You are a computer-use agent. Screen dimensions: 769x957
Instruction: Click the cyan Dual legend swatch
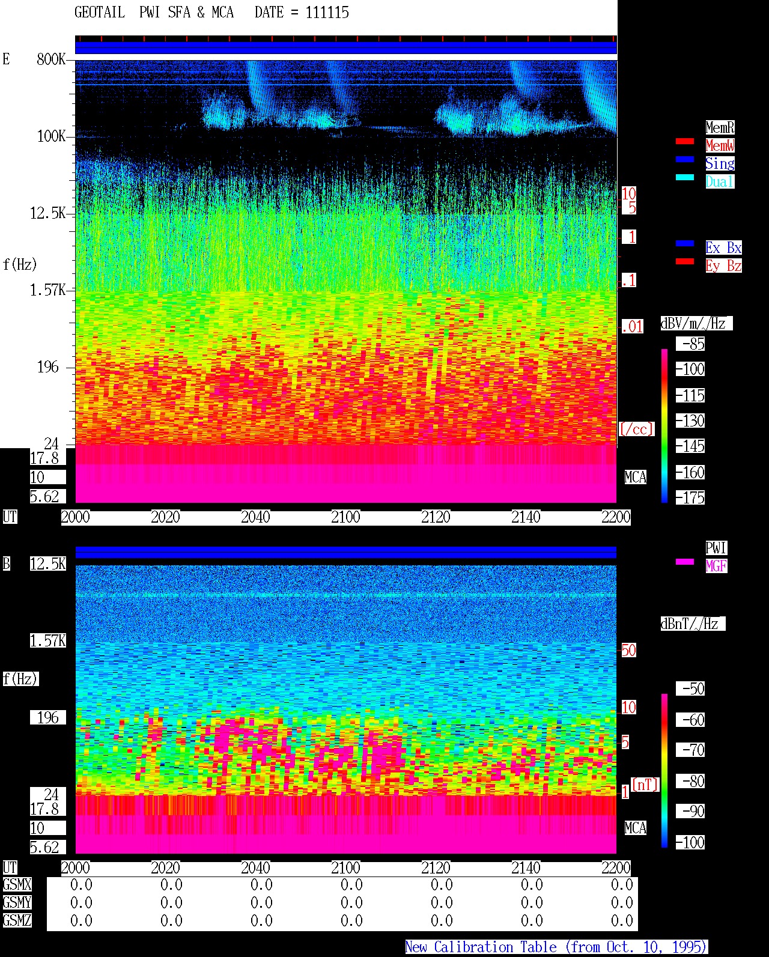coord(685,178)
